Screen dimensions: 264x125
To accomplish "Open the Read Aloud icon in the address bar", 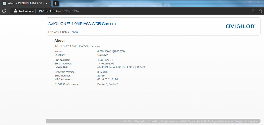I will pyautogui.click(x=253, y=11).
